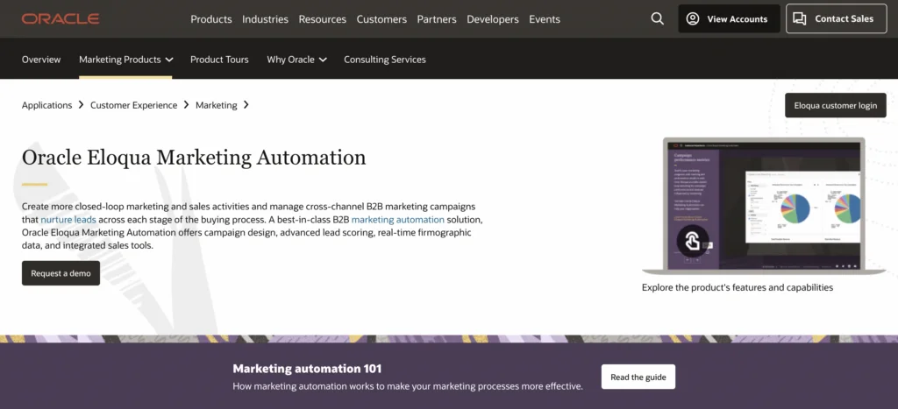Image resolution: width=898 pixels, height=409 pixels.
Task: Click the Oracle Eloqua Marketing Automation heading
Action: pos(194,158)
